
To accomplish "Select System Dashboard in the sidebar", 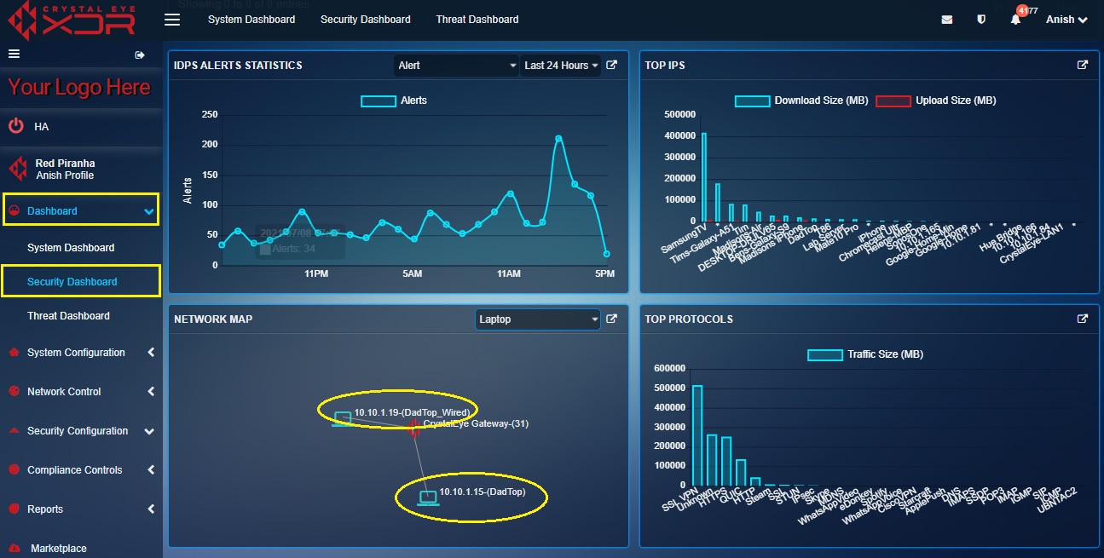I will [71, 248].
